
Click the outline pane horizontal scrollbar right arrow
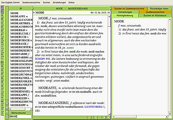[167, 117]
